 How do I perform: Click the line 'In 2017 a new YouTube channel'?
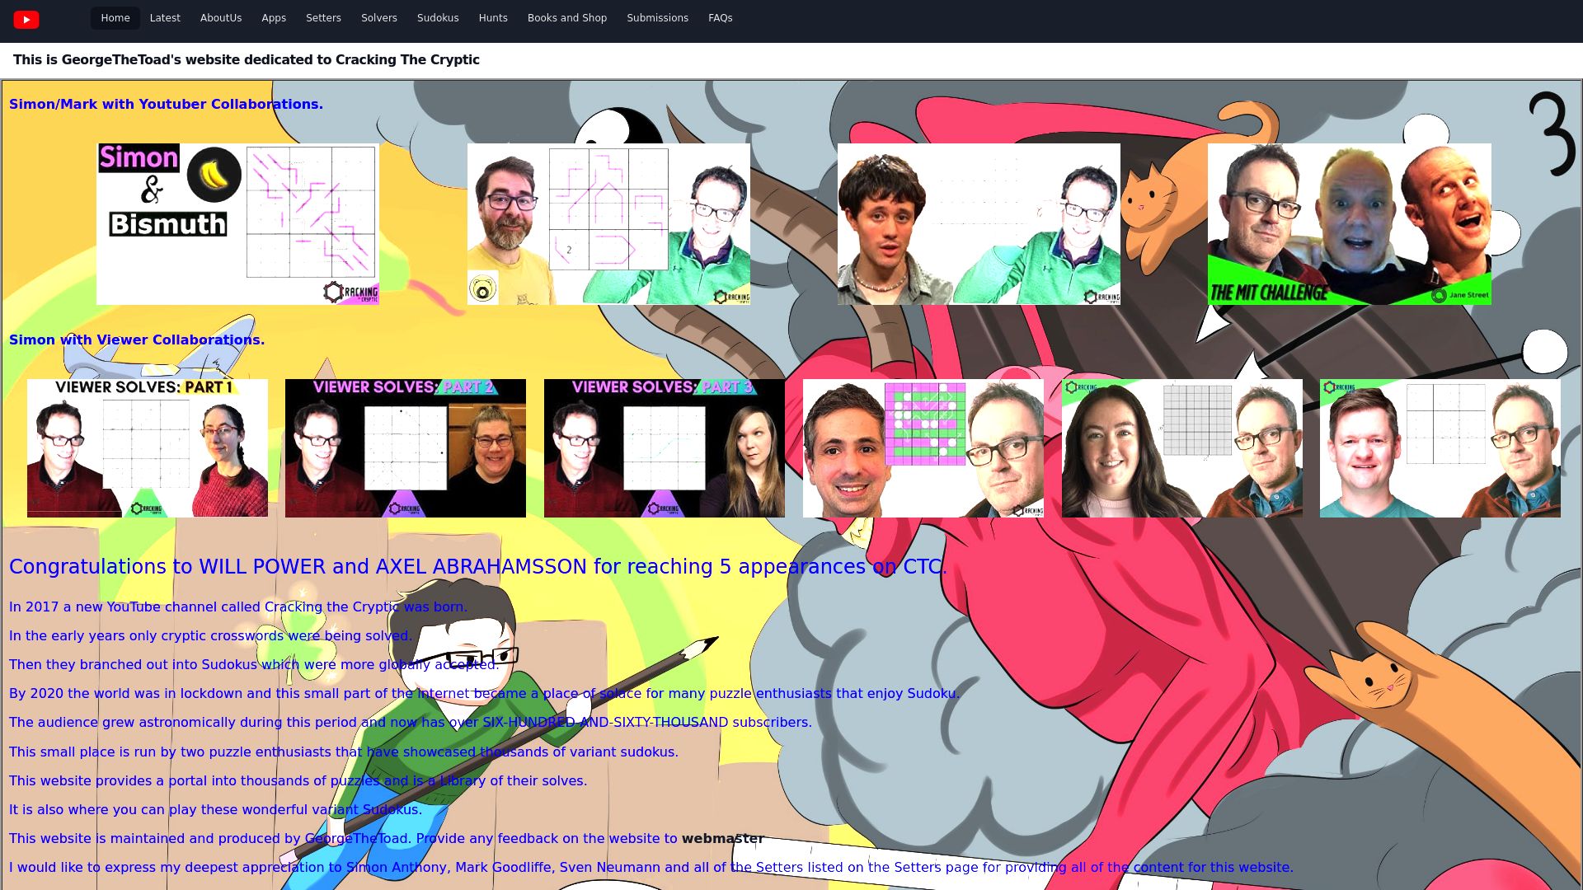click(x=238, y=607)
